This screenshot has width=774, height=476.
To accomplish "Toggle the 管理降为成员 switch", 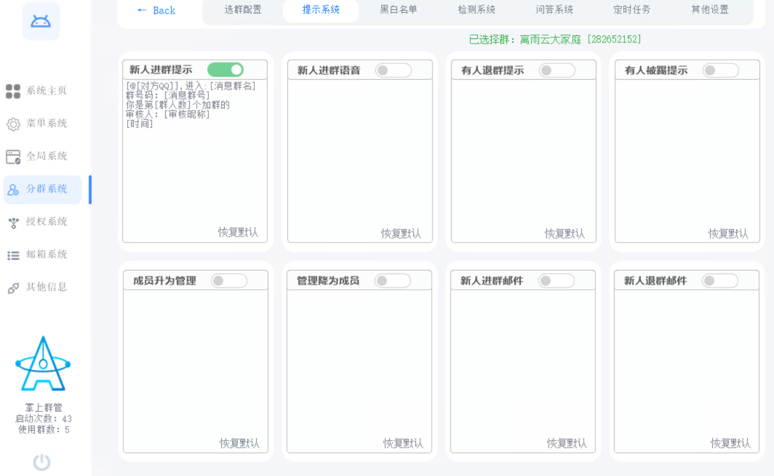I will (x=392, y=280).
